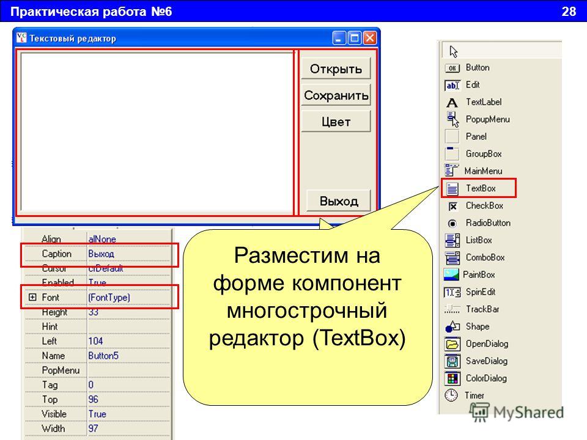Click the Открыть button
The image size is (587, 440).
point(336,68)
